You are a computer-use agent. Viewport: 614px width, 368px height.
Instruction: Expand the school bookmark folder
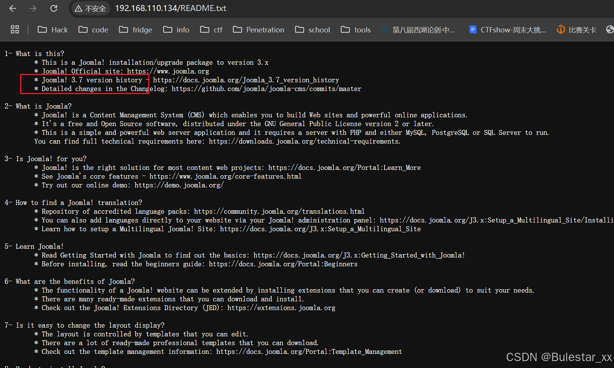click(x=313, y=30)
